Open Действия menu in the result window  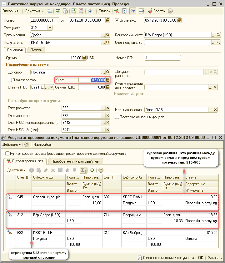(12, 144)
